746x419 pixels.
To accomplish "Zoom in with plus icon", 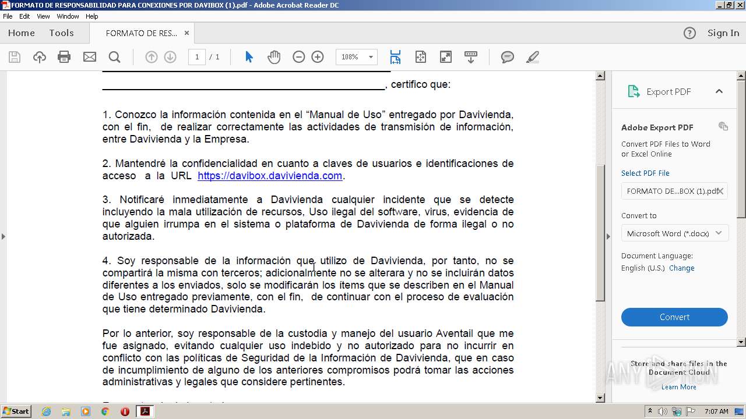I will tap(318, 57).
